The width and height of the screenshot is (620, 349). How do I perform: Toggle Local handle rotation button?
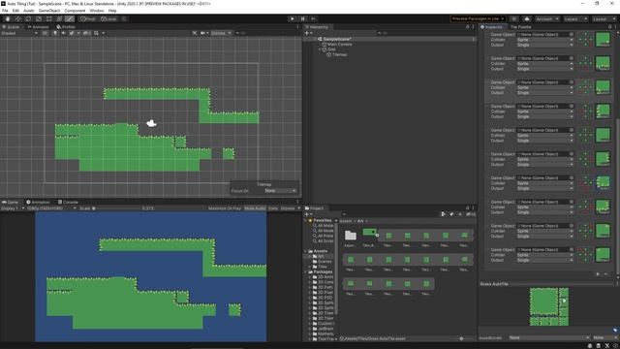point(108,18)
